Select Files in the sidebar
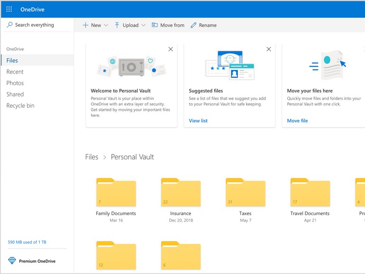Viewport: 365px width, 274px height. 37,60
